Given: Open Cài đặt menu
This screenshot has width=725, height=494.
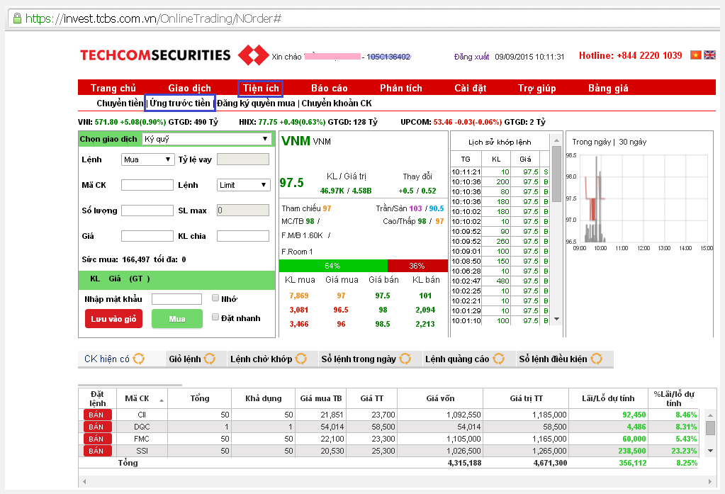Looking at the screenshot, I should click(x=471, y=88).
